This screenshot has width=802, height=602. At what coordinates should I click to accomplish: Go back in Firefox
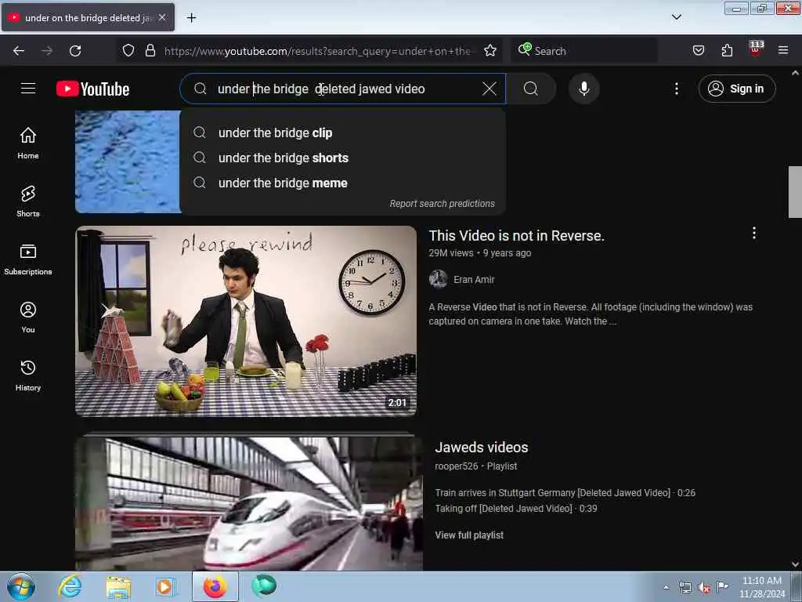pos(19,51)
